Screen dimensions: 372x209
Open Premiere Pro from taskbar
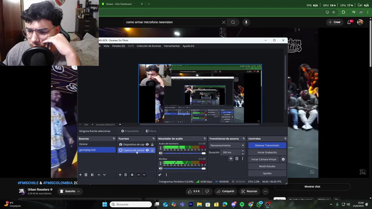[191, 204]
